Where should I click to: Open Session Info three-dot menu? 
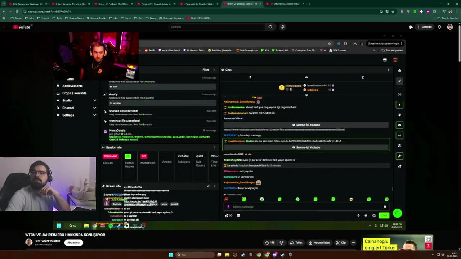(215, 147)
